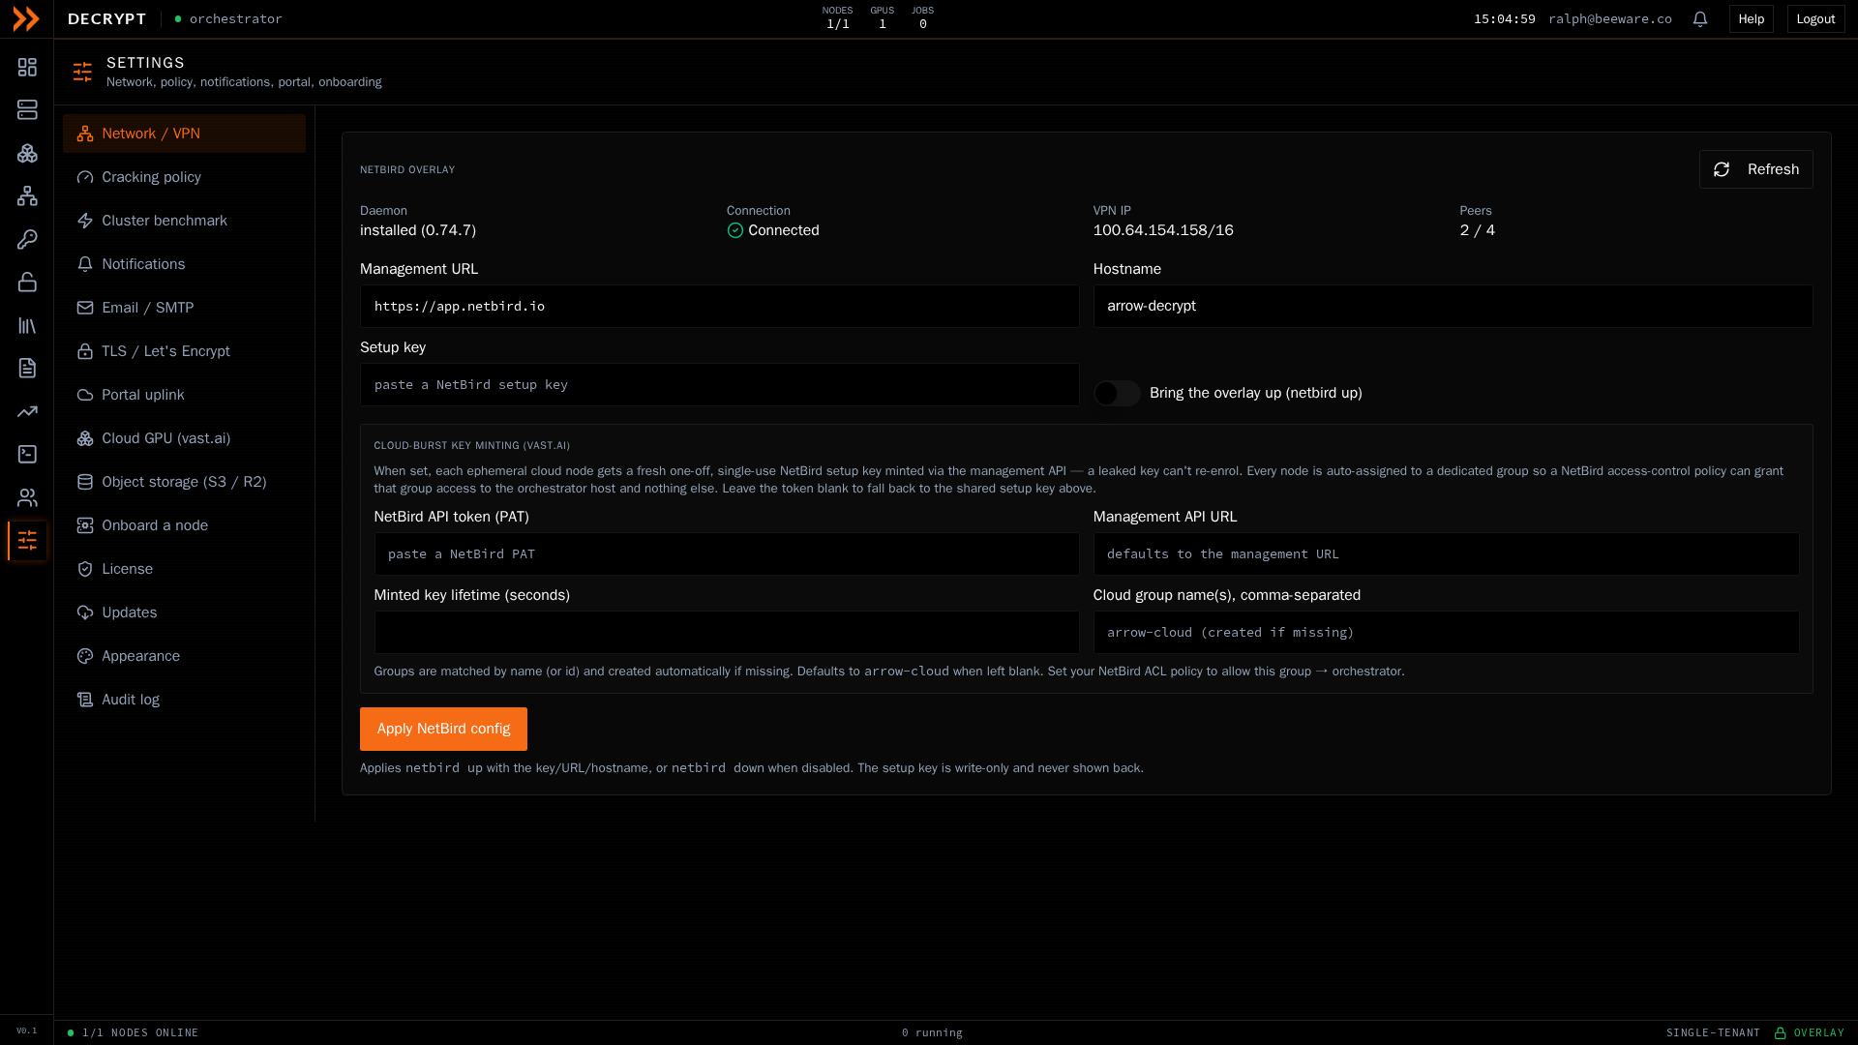Screen dimensions: 1858x1045
Task: Open the document file icon in sidebar
Action: [27, 369]
